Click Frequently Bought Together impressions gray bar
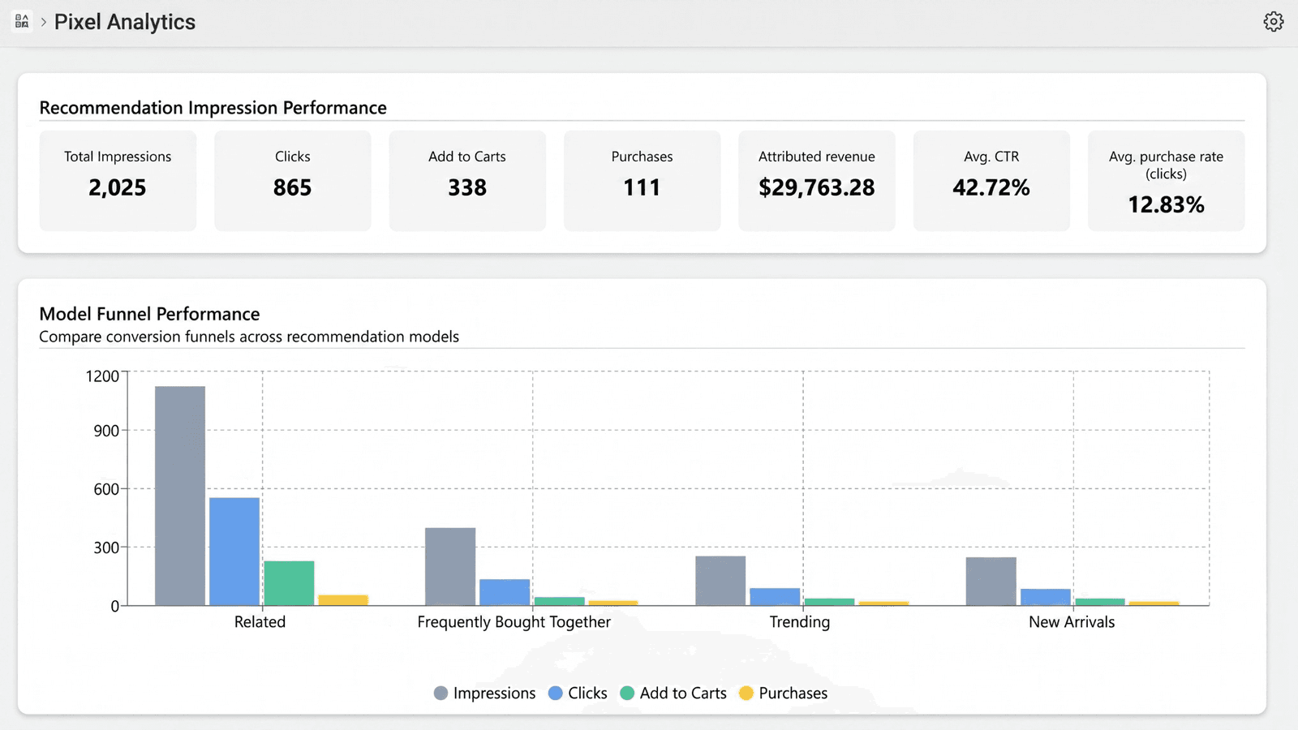This screenshot has height=730, width=1298. [450, 566]
